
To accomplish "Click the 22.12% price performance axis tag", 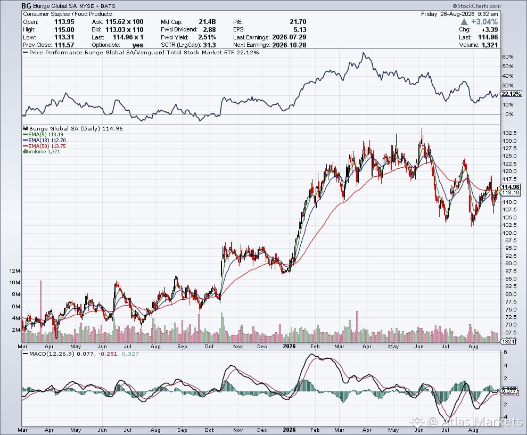I will [x=512, y=94].
